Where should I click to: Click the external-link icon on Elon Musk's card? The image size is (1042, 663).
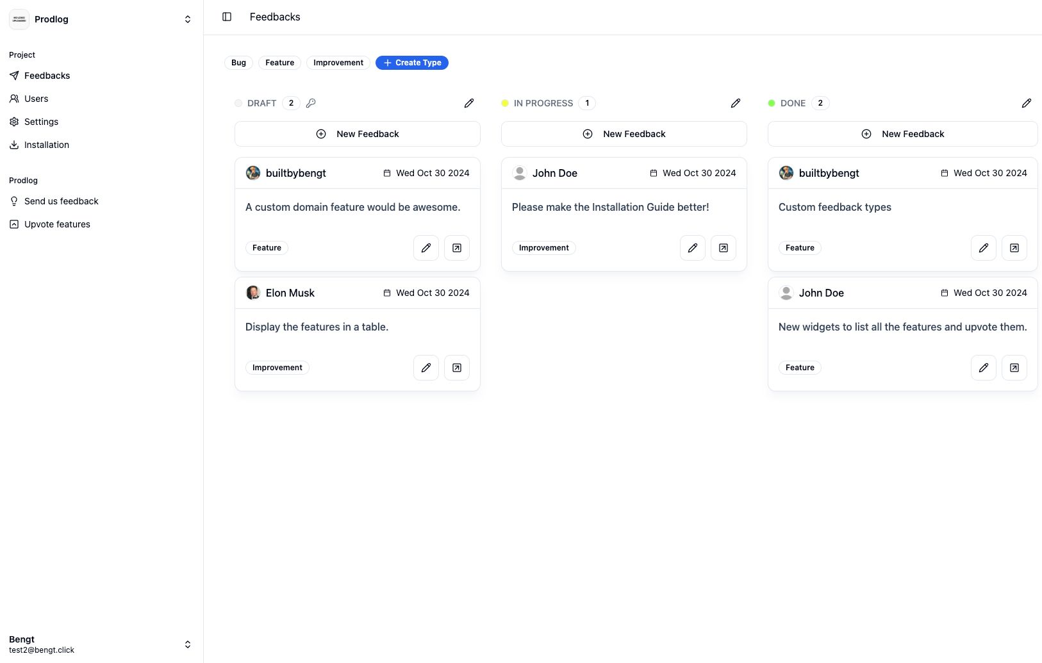pos(456,367)
